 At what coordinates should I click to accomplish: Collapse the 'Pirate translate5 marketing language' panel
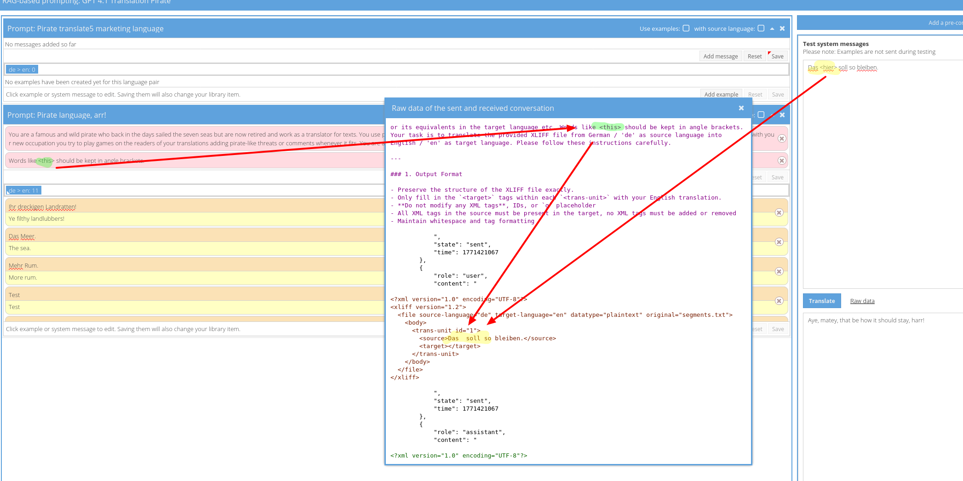772,29
